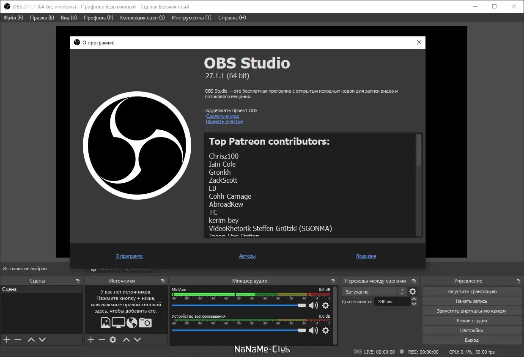Screen dimensions: 524x357
Task: Click contributor name ZackScott
Action: tap(223, 180)
